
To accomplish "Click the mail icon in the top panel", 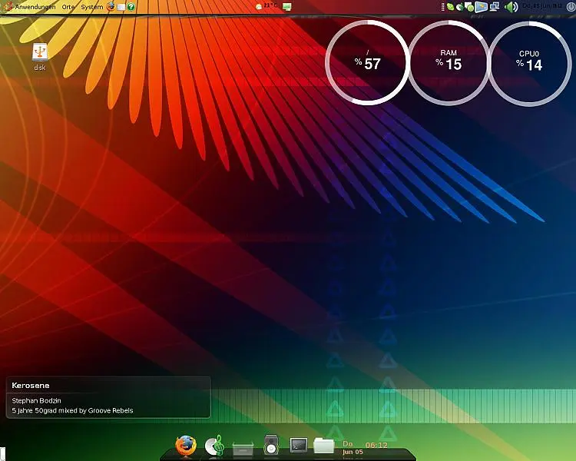I will (x=121, y=6).
